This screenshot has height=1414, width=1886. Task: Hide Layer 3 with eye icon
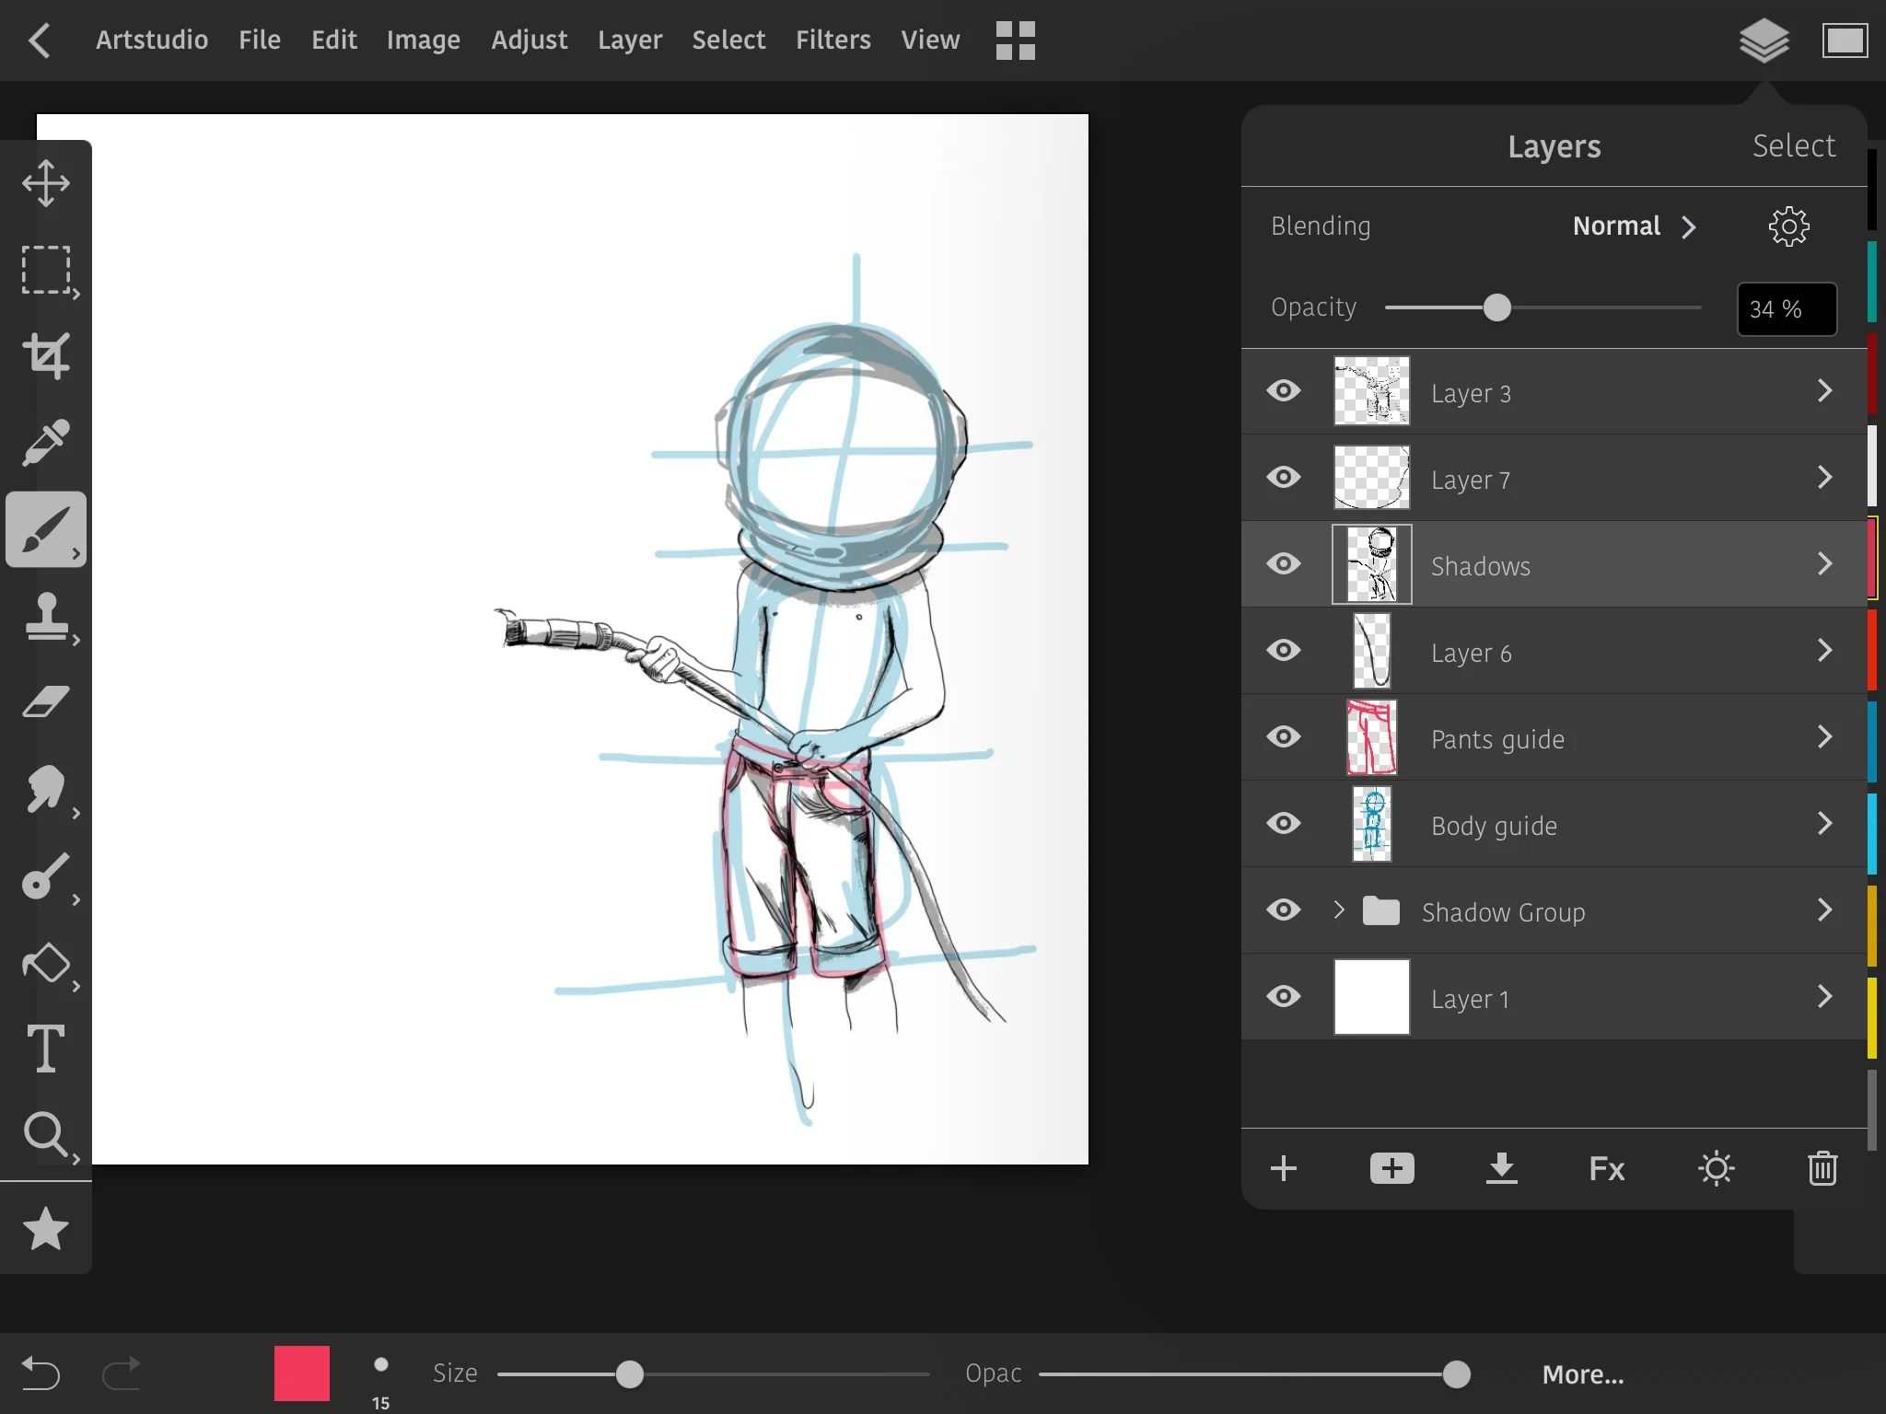coord(1284,391)
